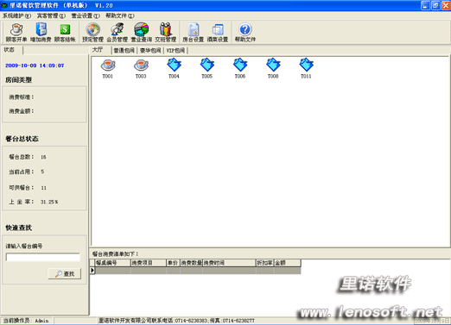Switch to 豪华包间 tab
Image resolution: width=451 pixels, height=325 pixels.
[x=150, y=51]
